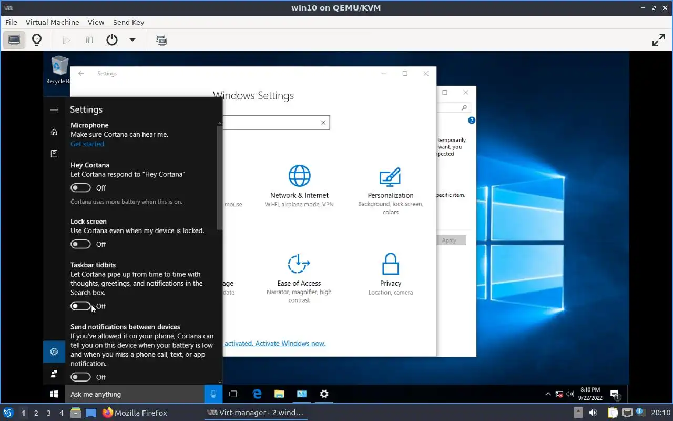Open the Virtual Machine menu
The image size is (673, 421).
pos(53,22)
